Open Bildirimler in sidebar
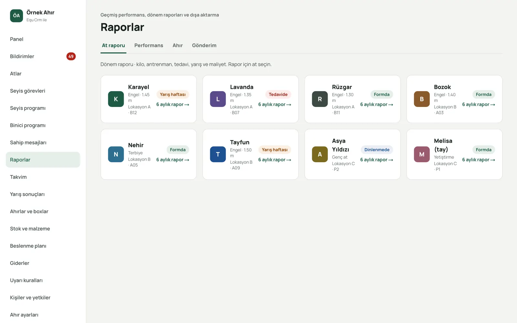Viewport: 517px width, 323px height. point(43,56)
